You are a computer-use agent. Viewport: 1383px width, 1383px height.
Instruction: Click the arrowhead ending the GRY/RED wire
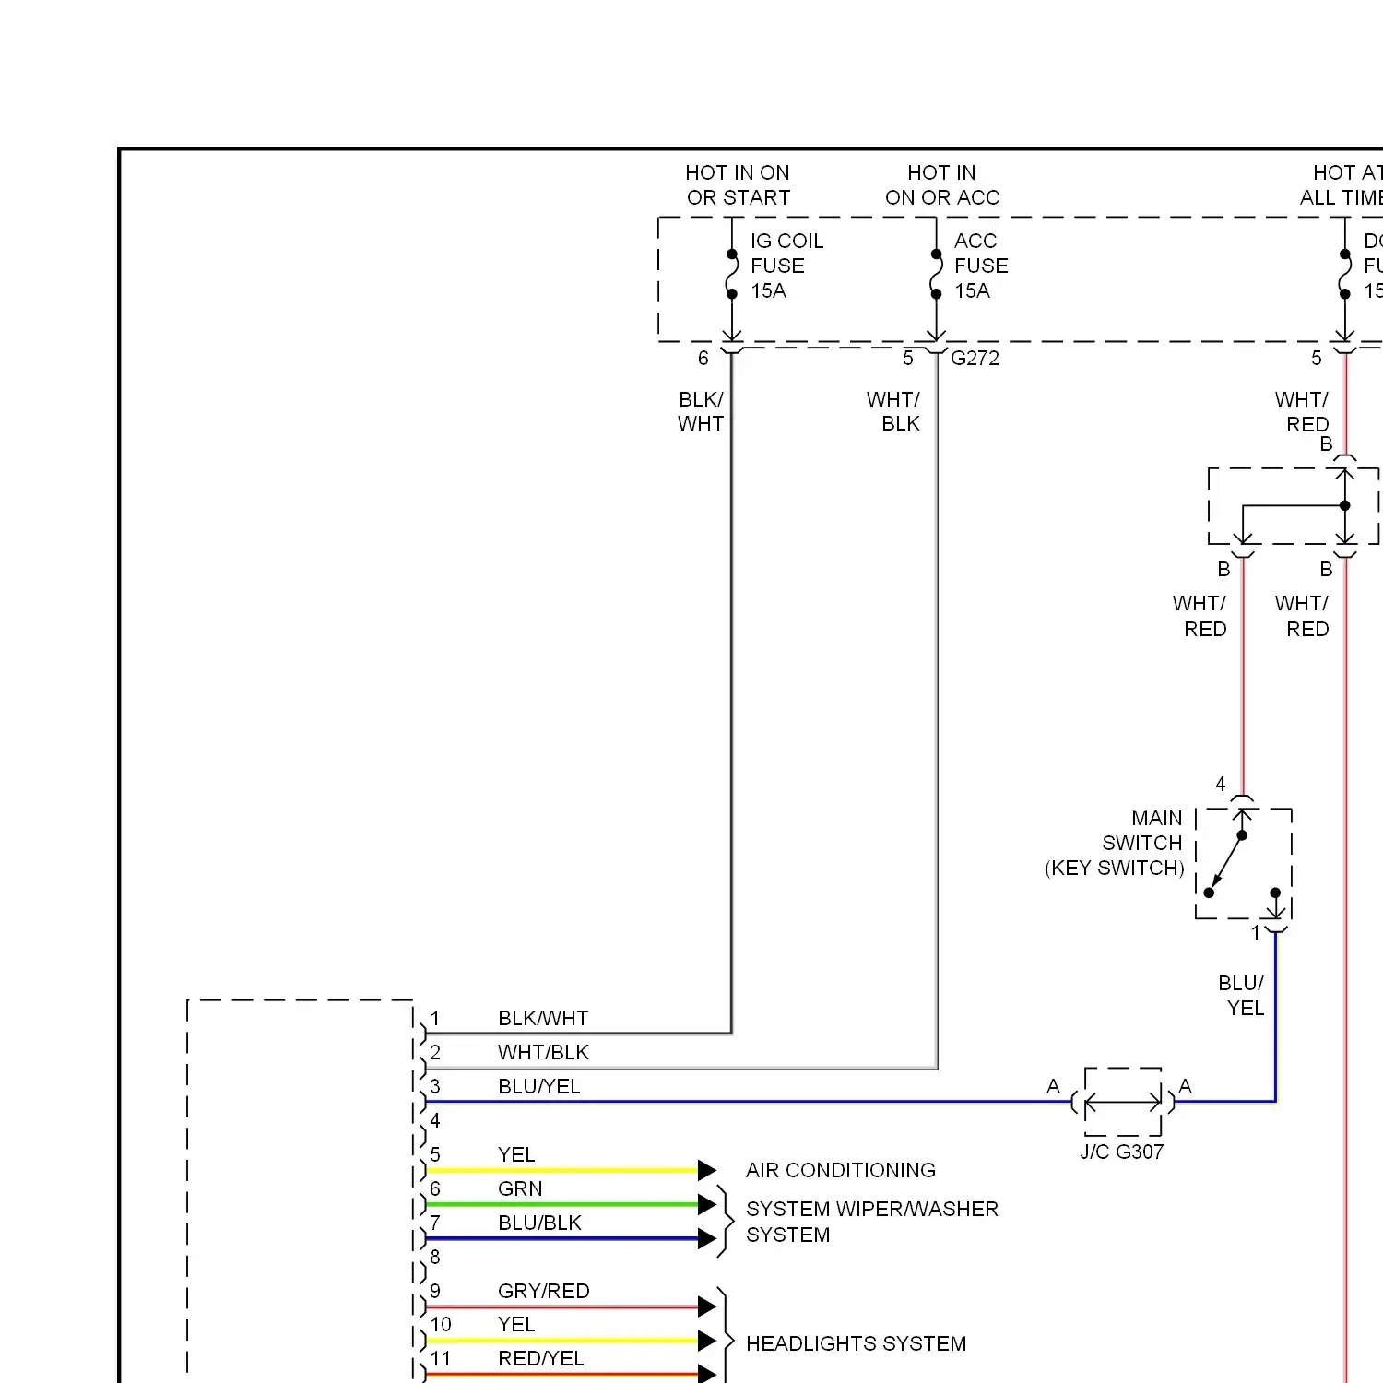[707, 1306]
